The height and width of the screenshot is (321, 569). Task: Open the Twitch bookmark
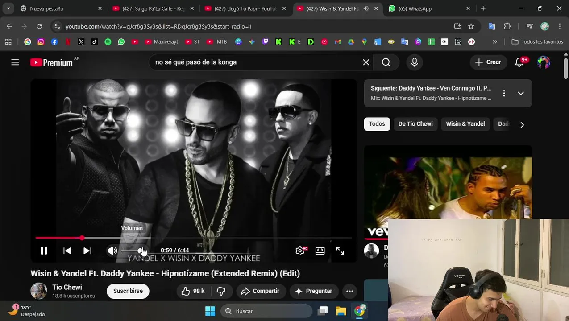click(265, 42)
